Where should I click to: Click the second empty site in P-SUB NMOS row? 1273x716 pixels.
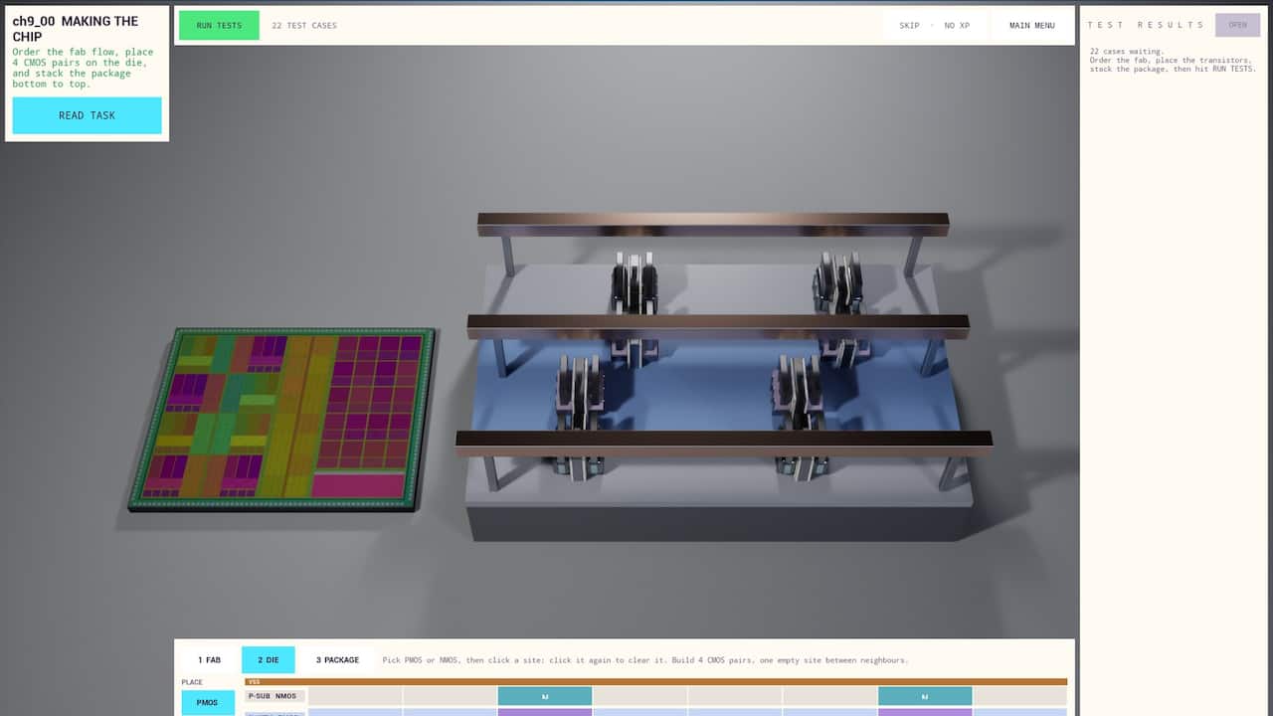pos(450,696)
